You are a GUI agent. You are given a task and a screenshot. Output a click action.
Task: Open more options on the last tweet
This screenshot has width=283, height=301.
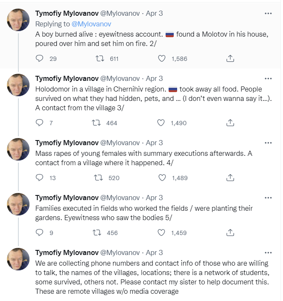point(268,252)
